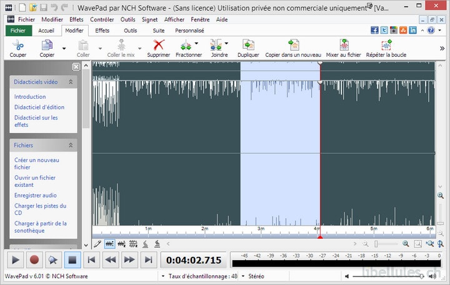
Task: Click the StumbleUpon orange share icon
Action: pos(403,30)
